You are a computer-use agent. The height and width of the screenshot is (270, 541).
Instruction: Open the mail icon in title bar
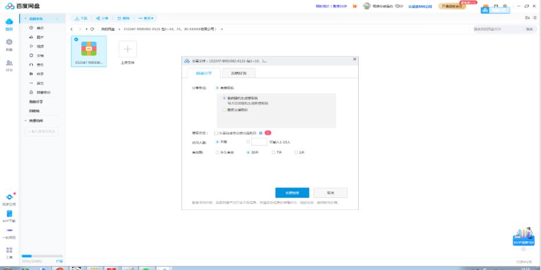pyautogui.click(x=496, y=6)
